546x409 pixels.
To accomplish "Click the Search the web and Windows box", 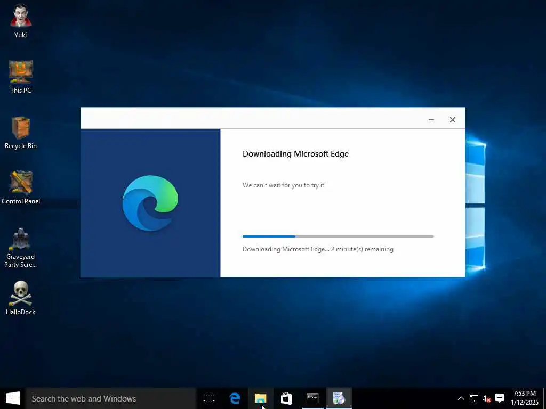I will [x=111, y=398].
